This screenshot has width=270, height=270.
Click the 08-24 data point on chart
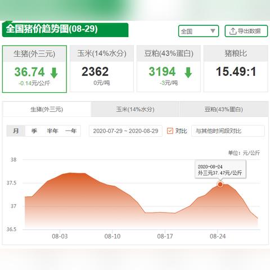(220, 184)
